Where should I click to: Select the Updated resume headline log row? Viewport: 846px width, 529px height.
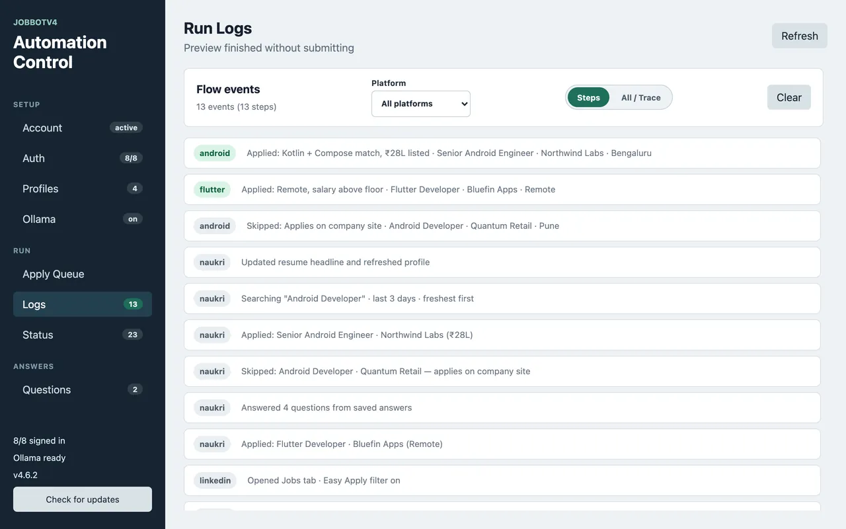[502, 262]
